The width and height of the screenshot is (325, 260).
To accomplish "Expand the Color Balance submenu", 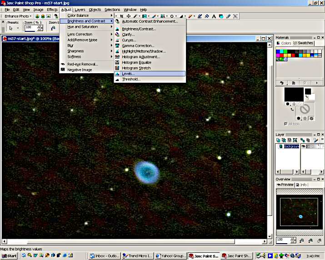I will click(87, 15).
